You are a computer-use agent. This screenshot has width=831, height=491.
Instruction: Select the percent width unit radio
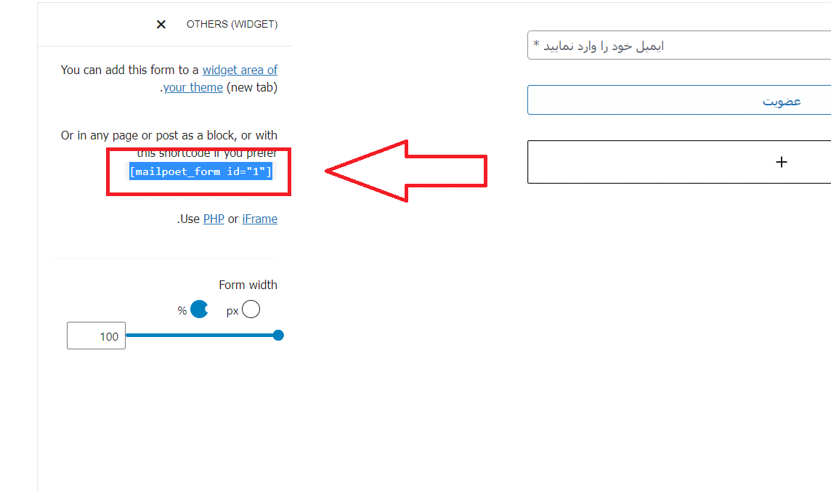[199, 309]
